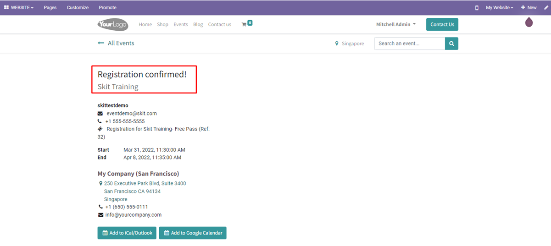Open the Mitchell Admin user menu

point(395,25)
